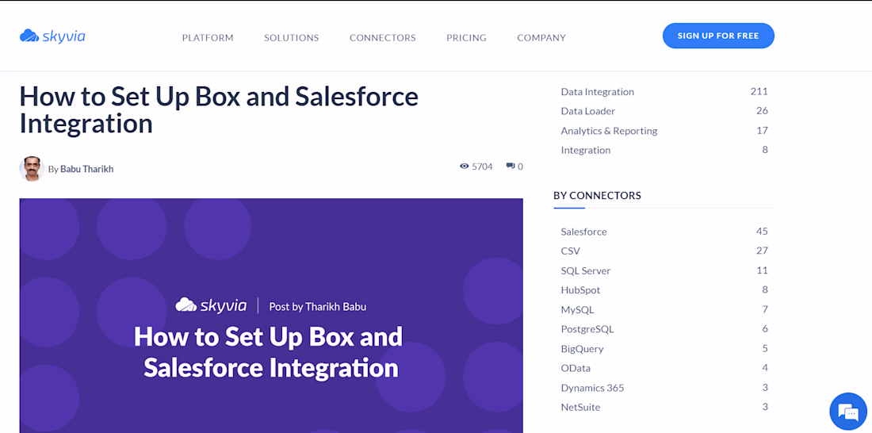The image size is (872, 433).
Task: Click the 5704 views count
Action: pyautogui.click(x=482, y=167)
